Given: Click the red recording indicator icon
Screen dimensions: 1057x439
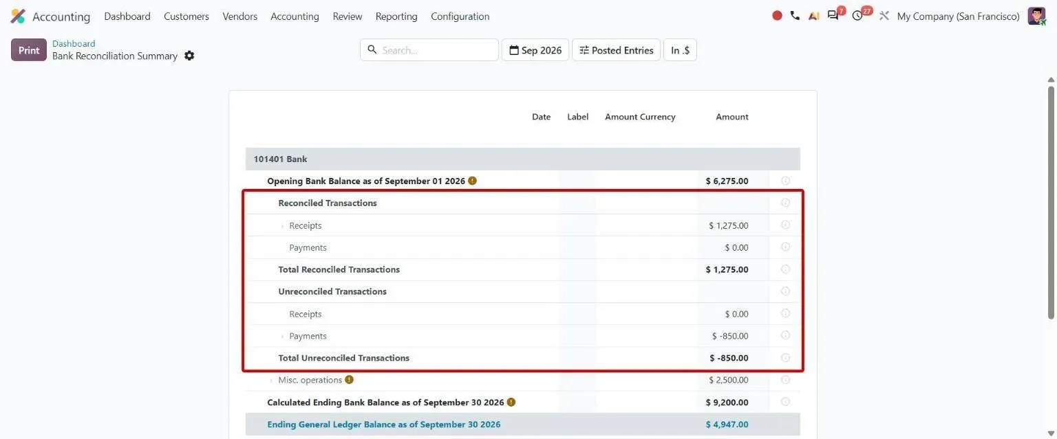Looking at the screenshot, I should click(x=777, y=16).
